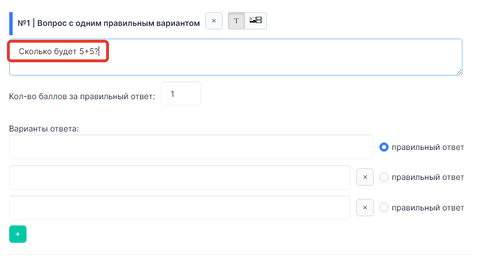
Task: Click the question text area "Сколько будет 5+5?"
Action: click(236, 57)
